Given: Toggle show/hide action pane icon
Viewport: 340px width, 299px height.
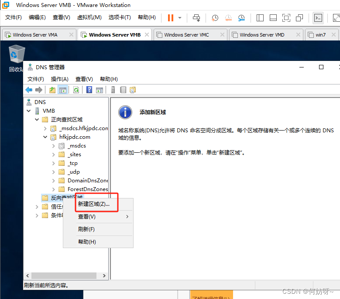Looking at the screenshot, I should coord(100,90).
